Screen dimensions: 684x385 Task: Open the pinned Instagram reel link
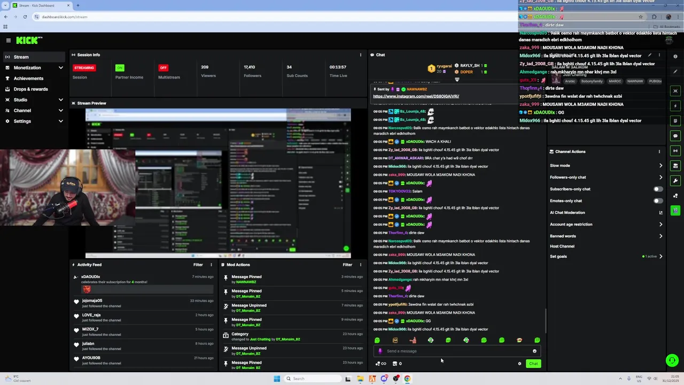[x=416, y=96]
